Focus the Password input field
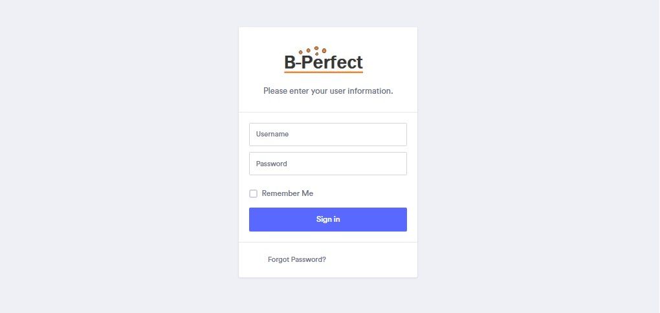This screenshot has height=313, width=660. point(327,164)
